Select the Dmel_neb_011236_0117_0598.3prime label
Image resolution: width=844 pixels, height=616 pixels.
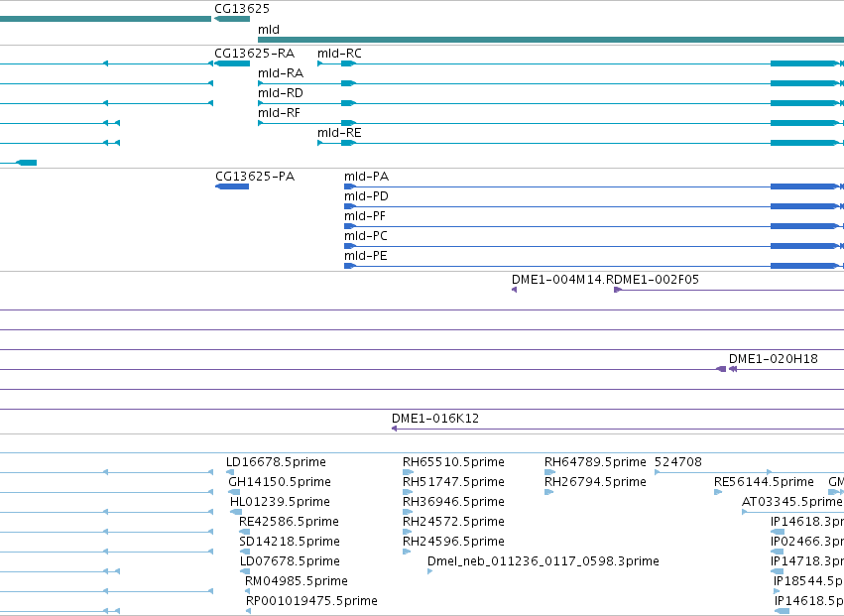pos(543,562)
